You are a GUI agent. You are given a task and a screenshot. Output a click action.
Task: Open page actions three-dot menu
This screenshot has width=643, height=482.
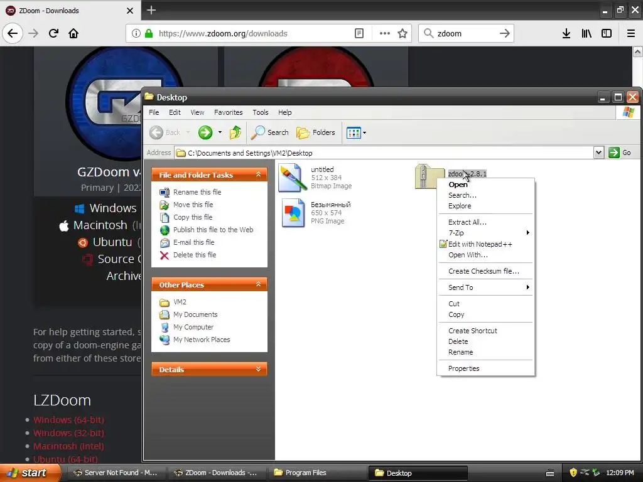point(385,33)
